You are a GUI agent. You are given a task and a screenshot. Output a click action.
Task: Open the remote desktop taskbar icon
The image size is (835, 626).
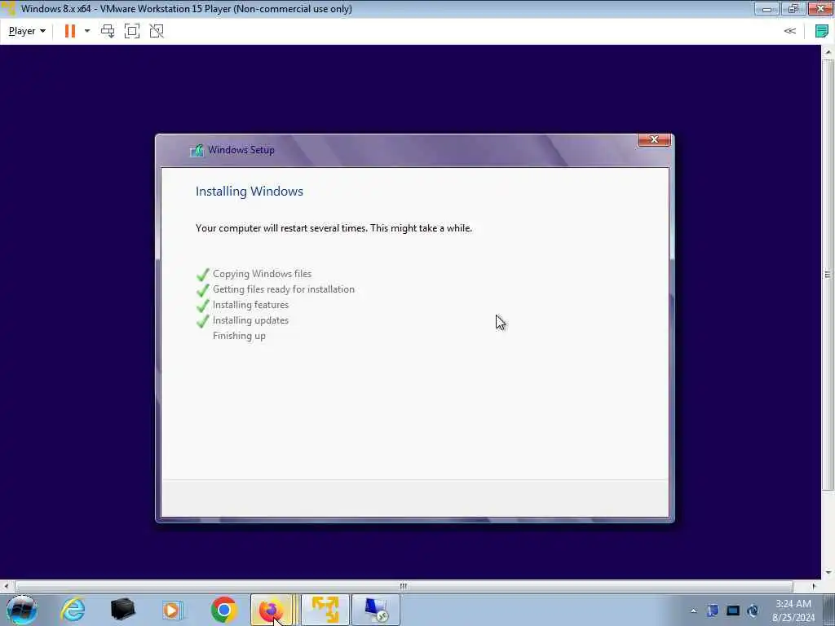click(375, 610)
